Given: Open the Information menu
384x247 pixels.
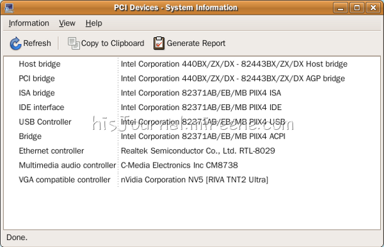Looking at the screenshot, I should click(29, 23).
